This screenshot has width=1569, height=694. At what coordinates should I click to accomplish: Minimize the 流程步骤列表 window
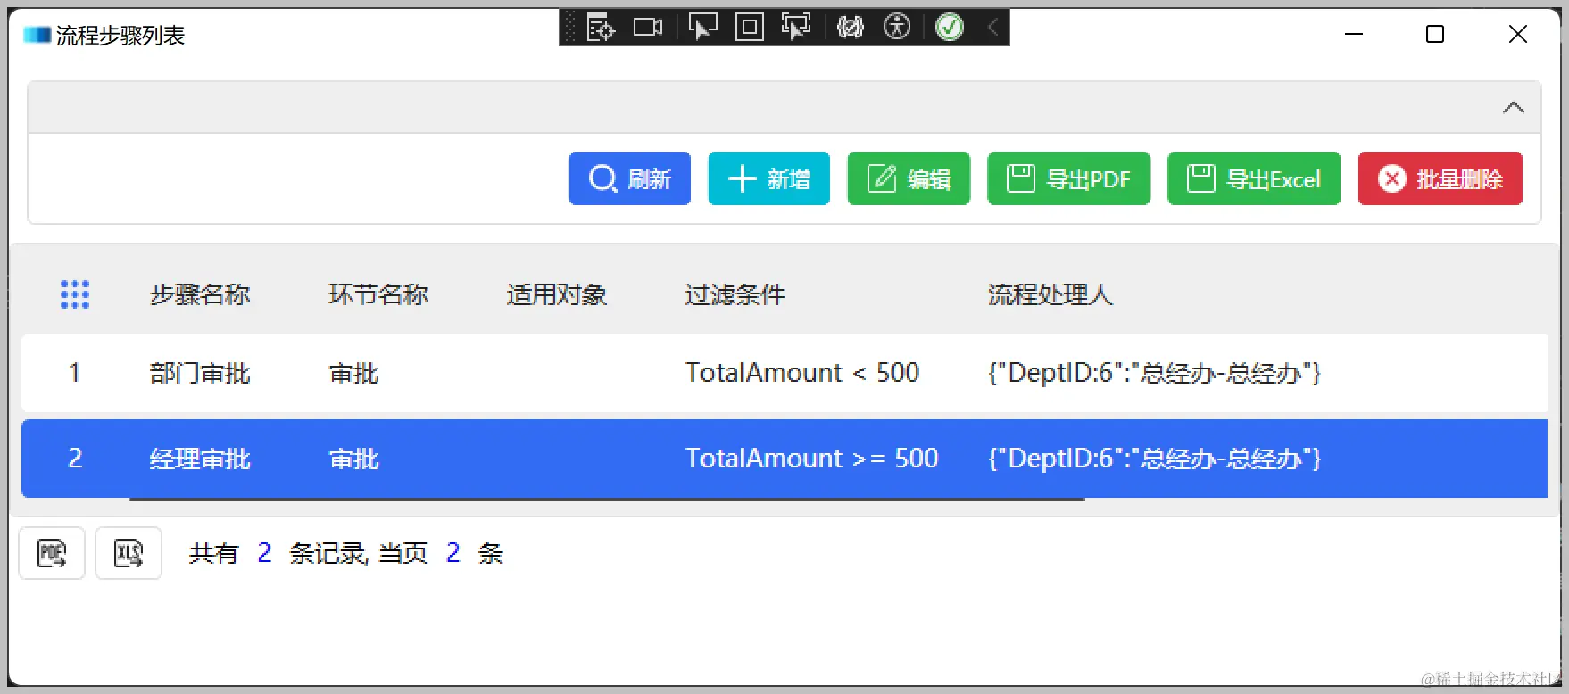click(1354, 34)
